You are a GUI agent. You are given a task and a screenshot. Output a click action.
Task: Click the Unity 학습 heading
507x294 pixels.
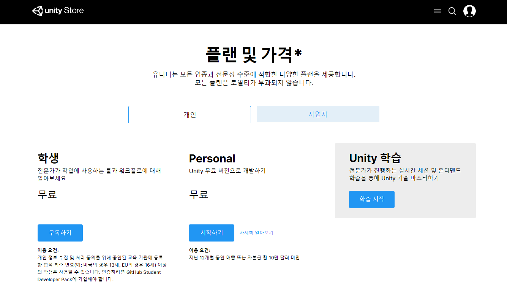pyautogui.click(x=375, y=158)
